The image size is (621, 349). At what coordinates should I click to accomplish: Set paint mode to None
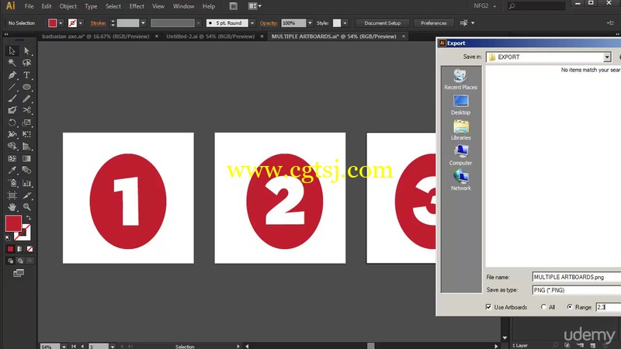pos(29,249)
